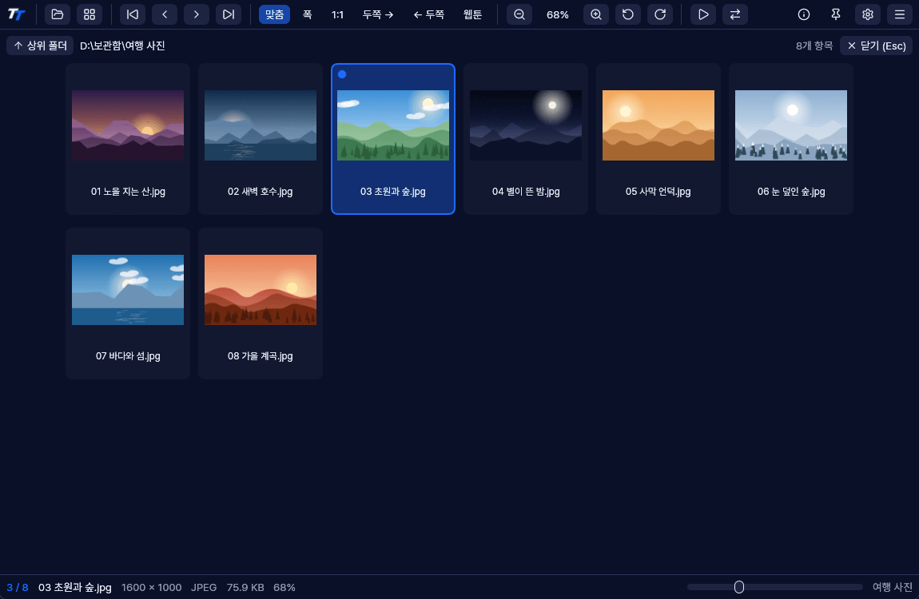Zoom in with magnifier plus icon

tap(596, 14)
